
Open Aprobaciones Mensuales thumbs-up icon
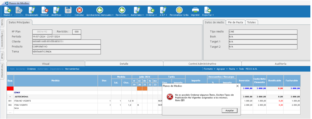point(100,10)
